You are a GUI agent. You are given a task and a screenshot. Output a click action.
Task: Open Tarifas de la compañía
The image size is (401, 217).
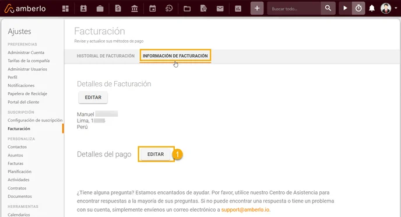coord(29,61)
